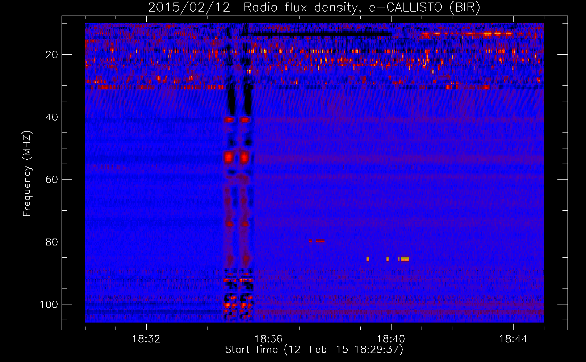Select the 40 frequency tick label

(x=52, y=117)
